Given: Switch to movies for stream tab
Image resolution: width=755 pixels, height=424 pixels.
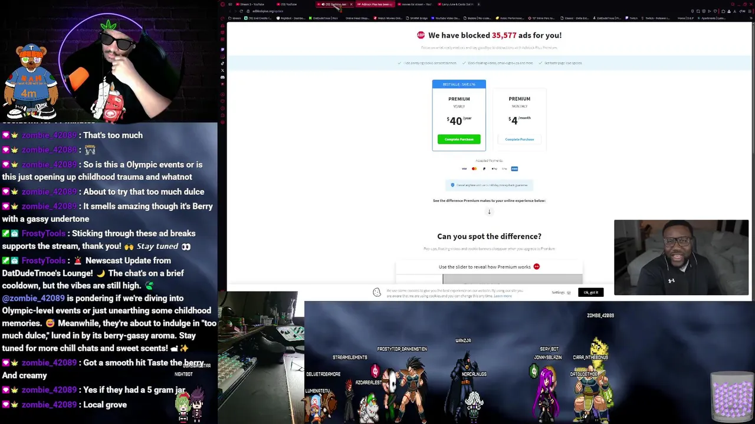Looking at the screenshot, I should click(x=415, y=4).
